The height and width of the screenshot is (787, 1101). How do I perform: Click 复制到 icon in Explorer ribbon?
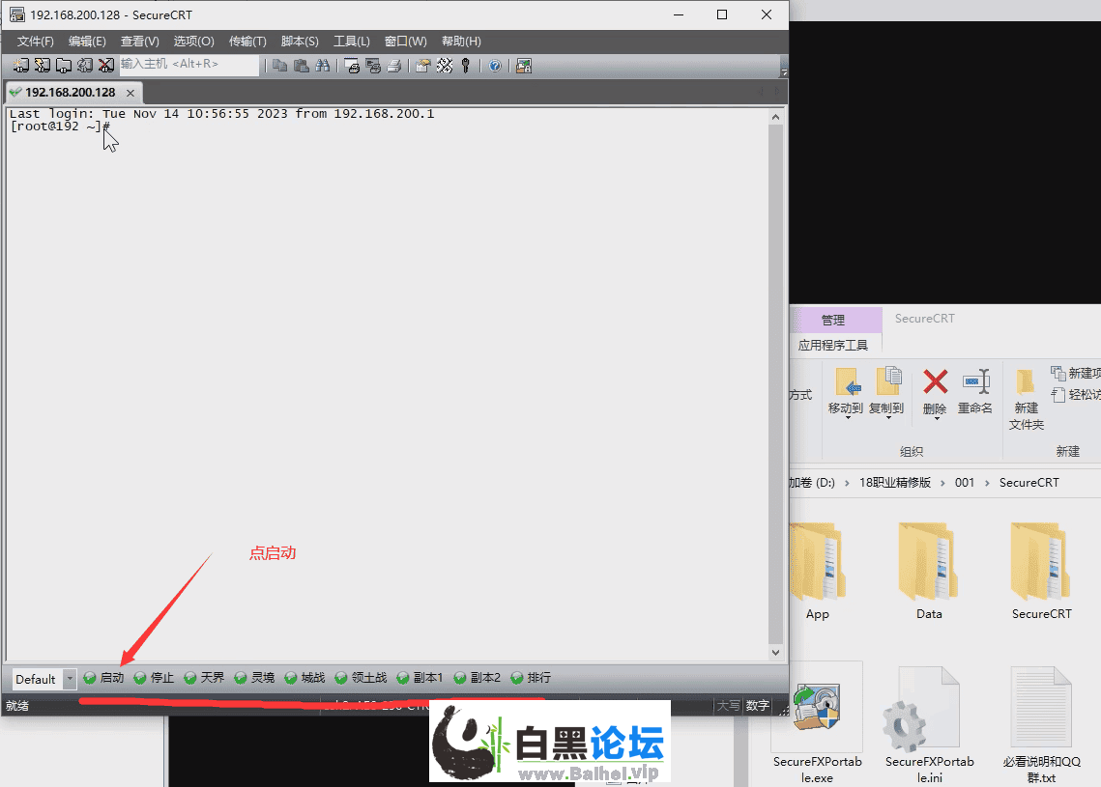[886, 391]
